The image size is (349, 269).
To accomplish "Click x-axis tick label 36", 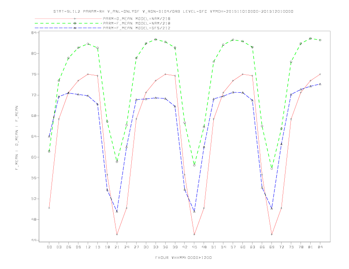I will click(x=165, y=247).
